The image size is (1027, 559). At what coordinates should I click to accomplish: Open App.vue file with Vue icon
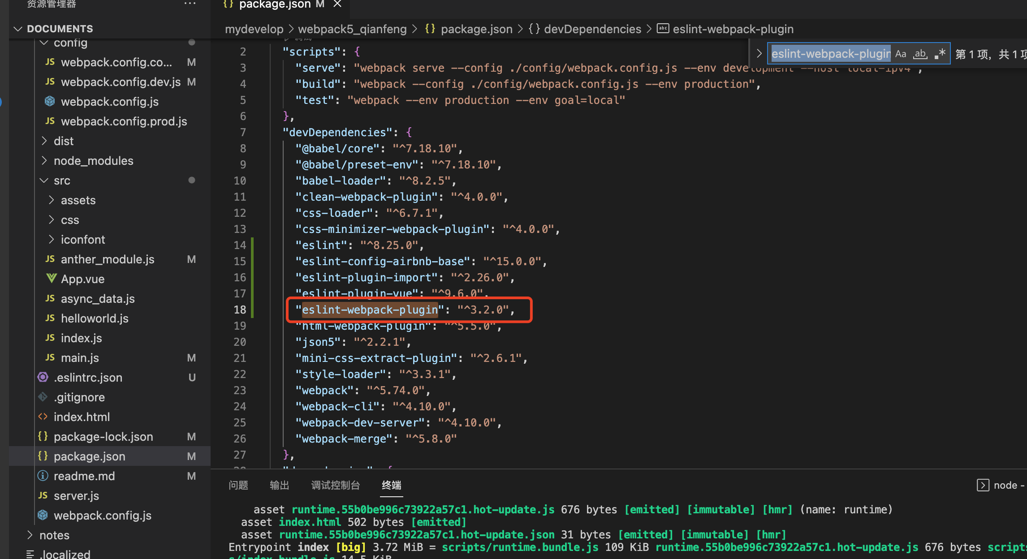[x=82, y=279]
